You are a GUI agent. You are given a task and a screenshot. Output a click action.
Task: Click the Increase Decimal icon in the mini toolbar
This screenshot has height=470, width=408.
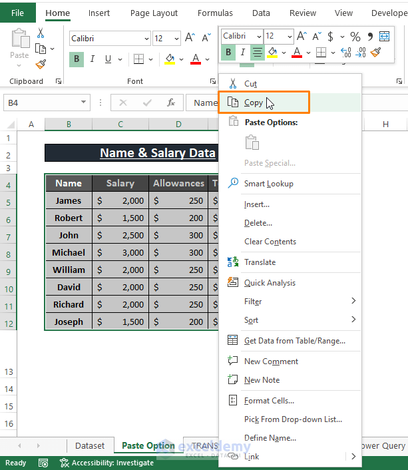(x=345, y=53)
